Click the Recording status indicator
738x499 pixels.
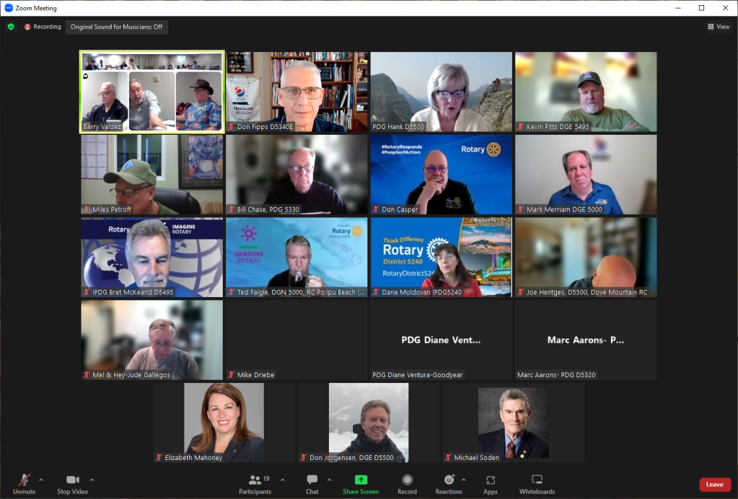(42, 27)
